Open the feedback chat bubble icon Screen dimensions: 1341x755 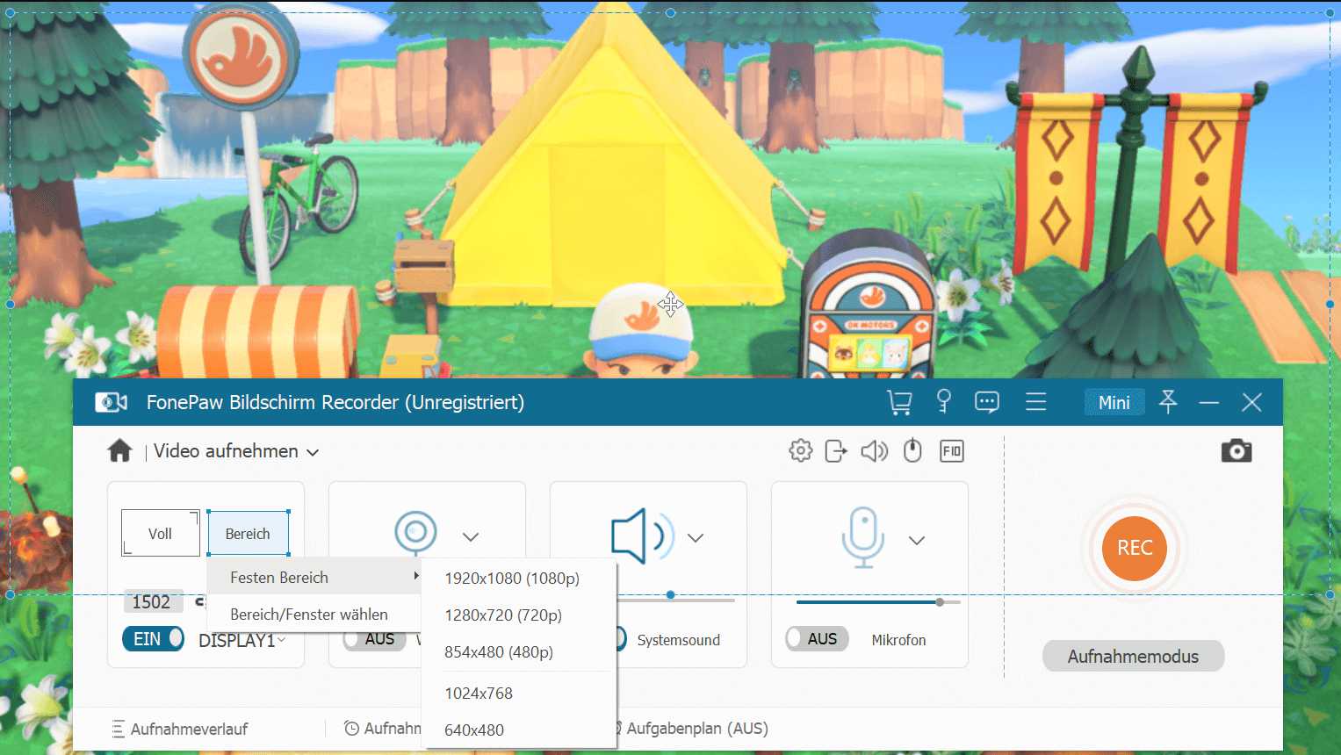pos(987,402)
